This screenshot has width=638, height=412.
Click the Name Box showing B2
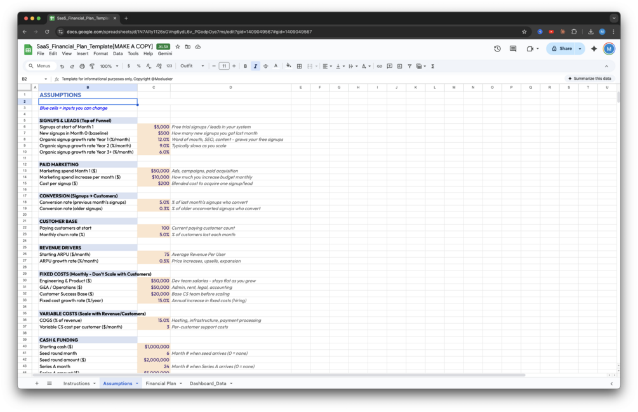coord(34,79)
